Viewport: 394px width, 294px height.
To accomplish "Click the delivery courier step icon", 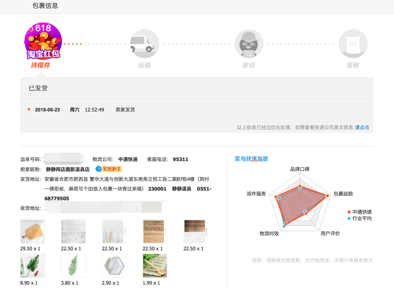I will tap(249, 44).
